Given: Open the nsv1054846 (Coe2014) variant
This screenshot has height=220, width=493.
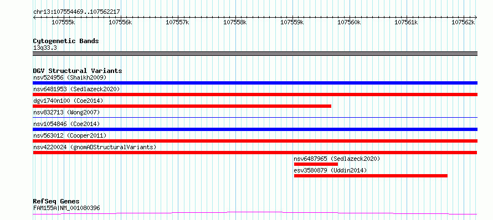Looking at the screenshot, I should [x=66, y=124].
